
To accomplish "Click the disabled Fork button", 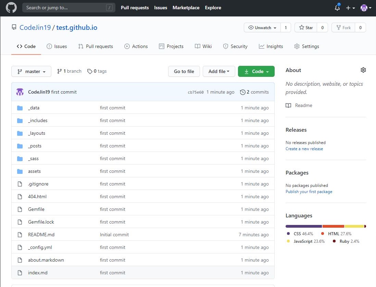I will click(x=343, y=28).
